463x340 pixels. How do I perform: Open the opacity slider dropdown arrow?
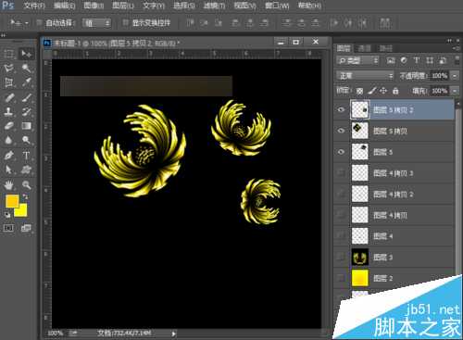point(455,76)
